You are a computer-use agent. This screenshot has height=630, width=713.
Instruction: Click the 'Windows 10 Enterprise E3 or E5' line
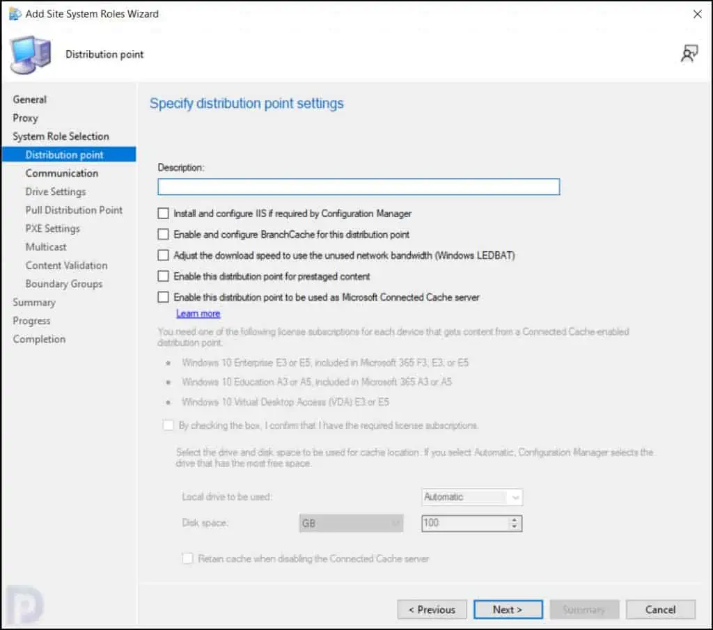click(325, 363)
